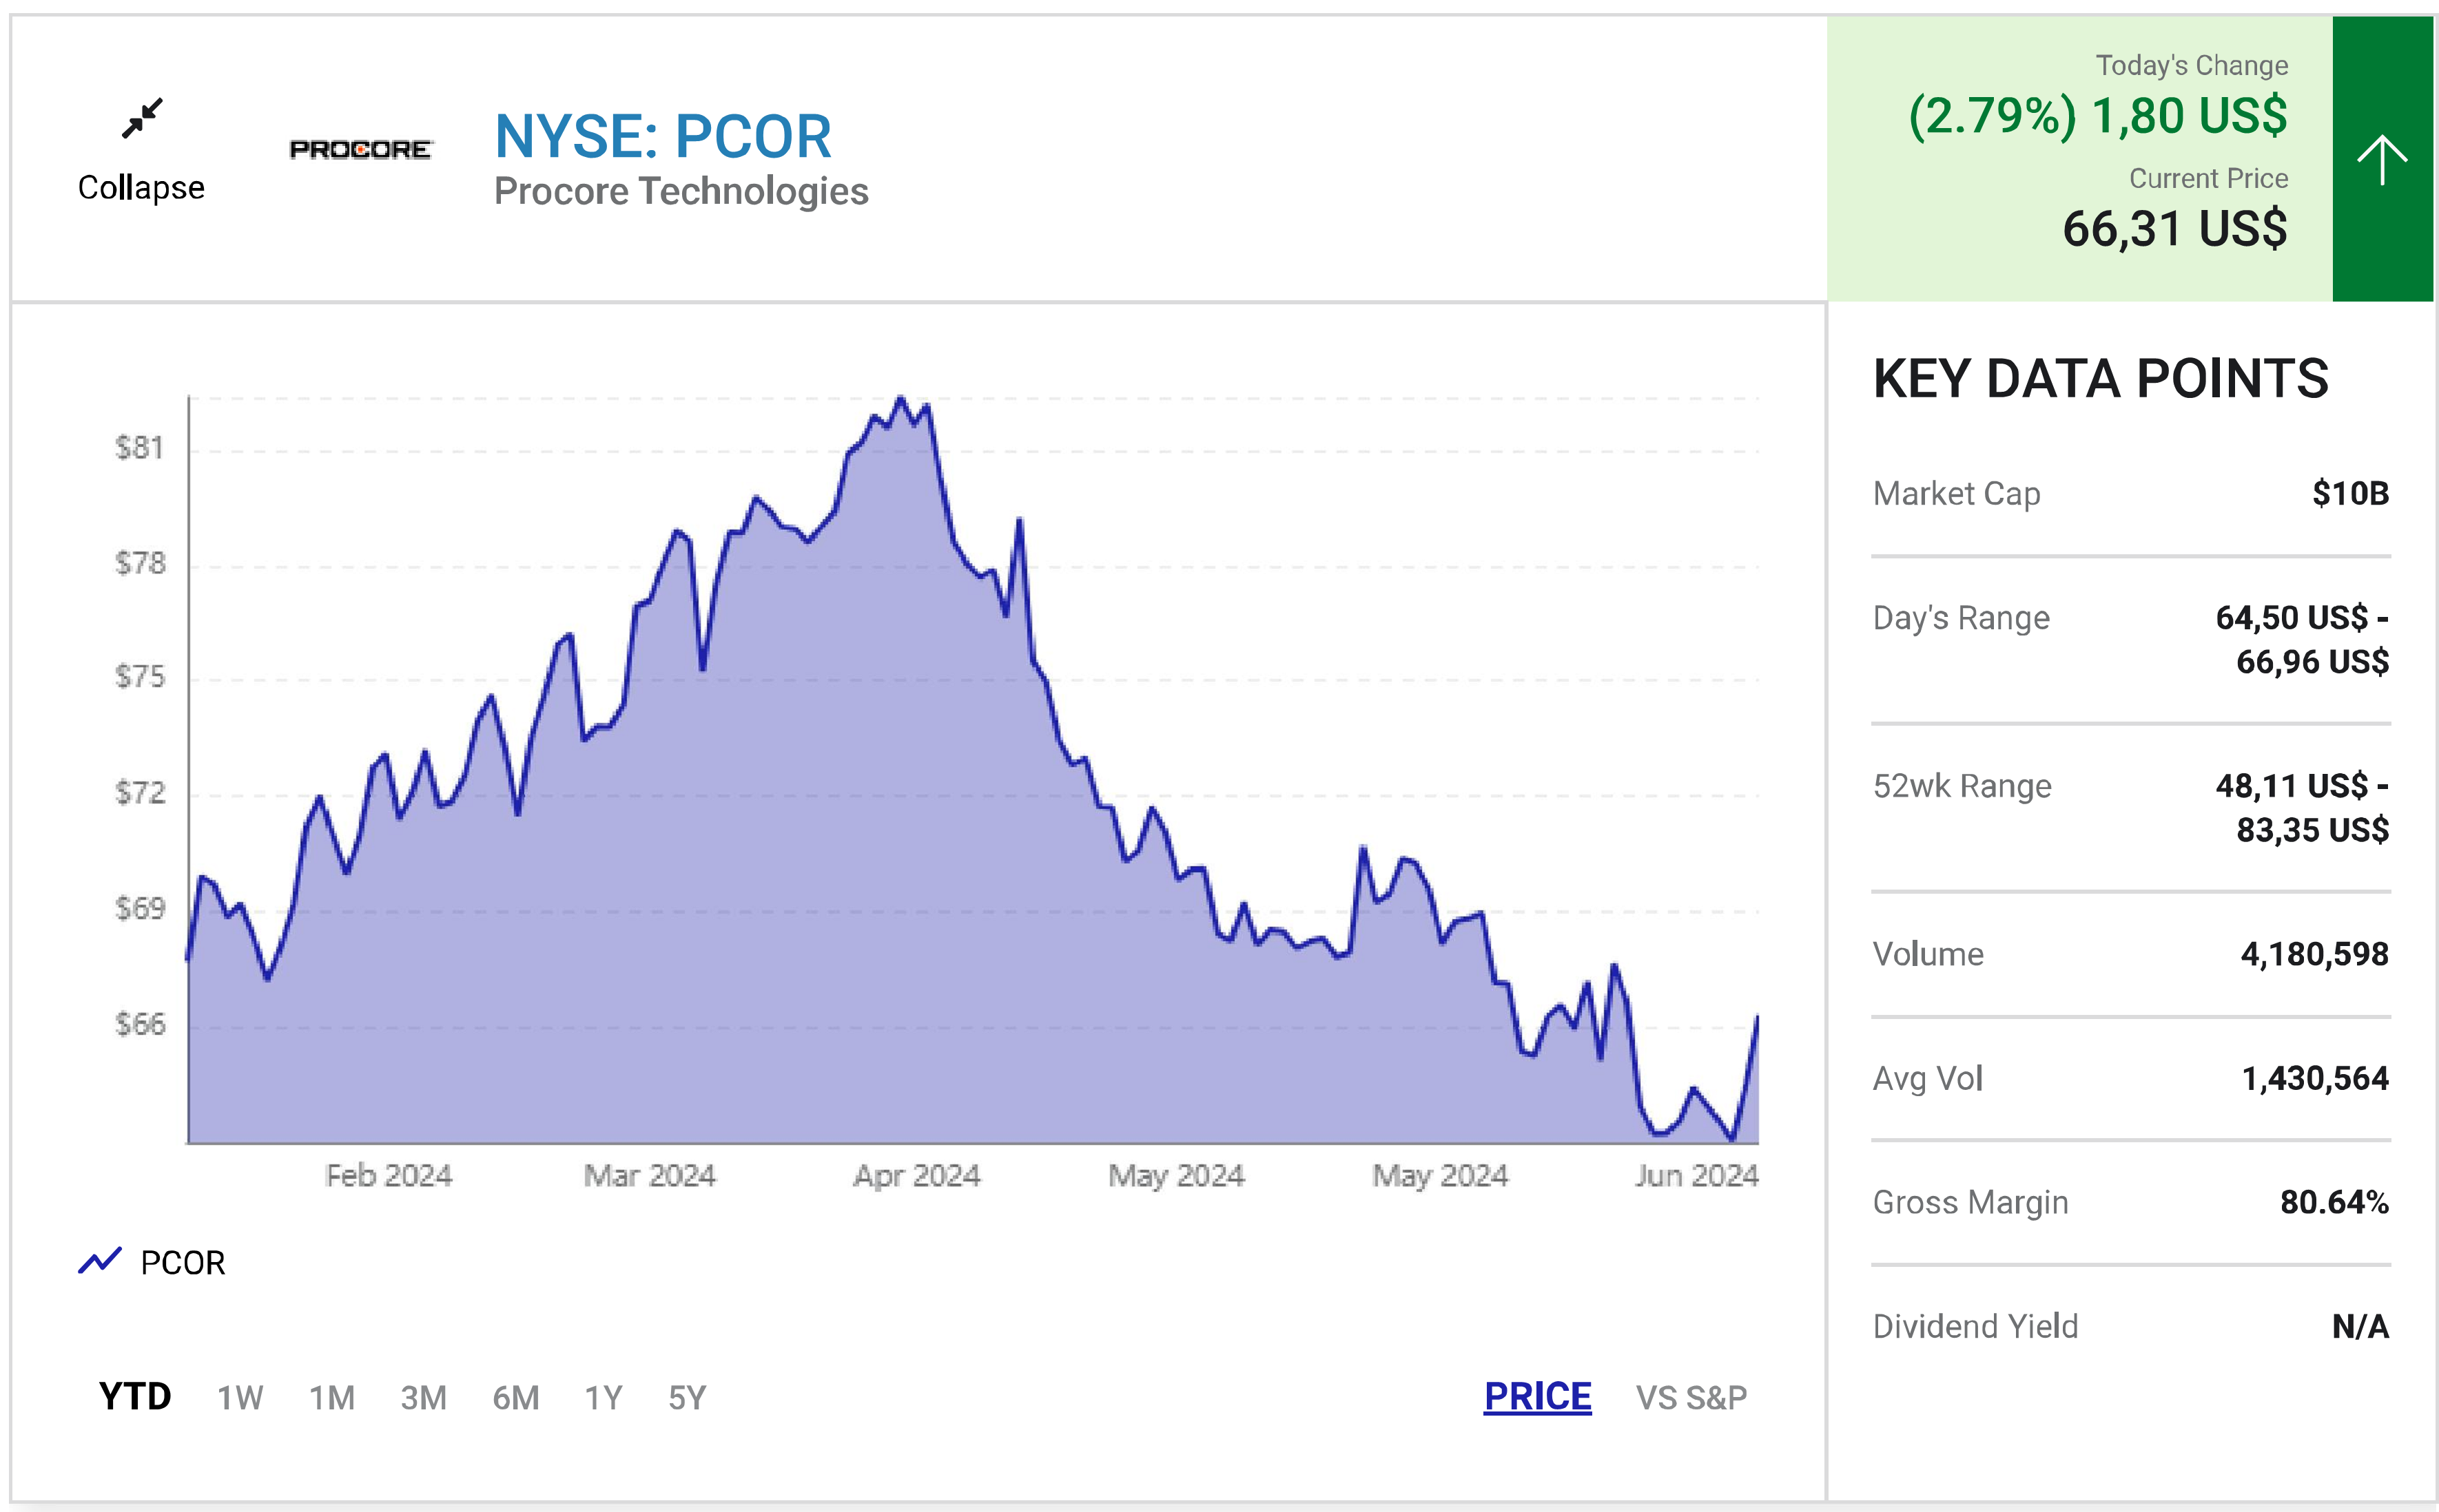Click the Avg Vol label
Screen dimensions: 2439x1512
(1927, 1078)
